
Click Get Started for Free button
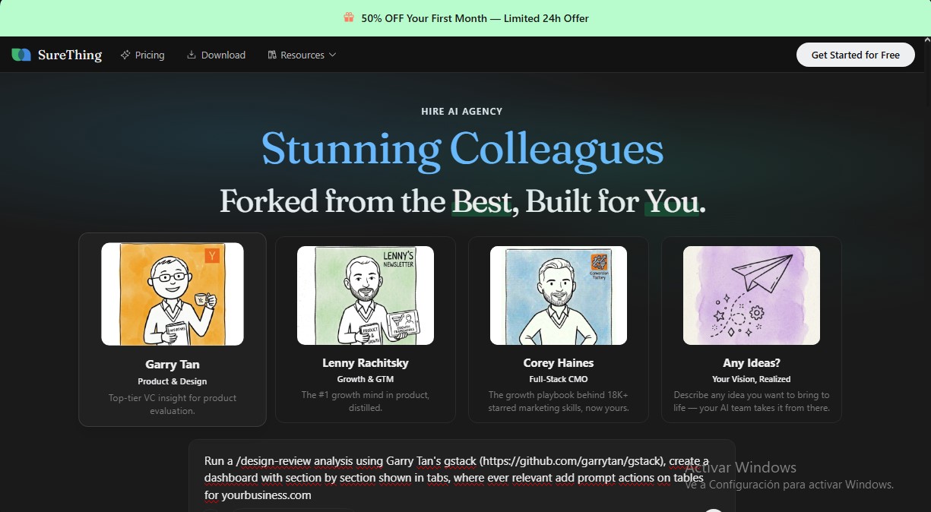tap(856, 55)
